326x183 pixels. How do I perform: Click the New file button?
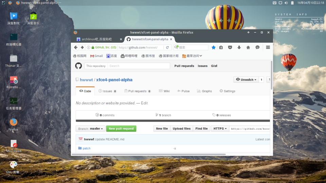[x=162, y=129]
